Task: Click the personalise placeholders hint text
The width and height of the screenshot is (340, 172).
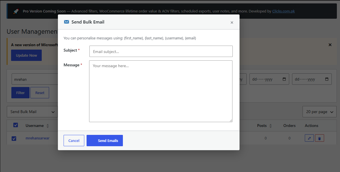Action: coord(130,38)
